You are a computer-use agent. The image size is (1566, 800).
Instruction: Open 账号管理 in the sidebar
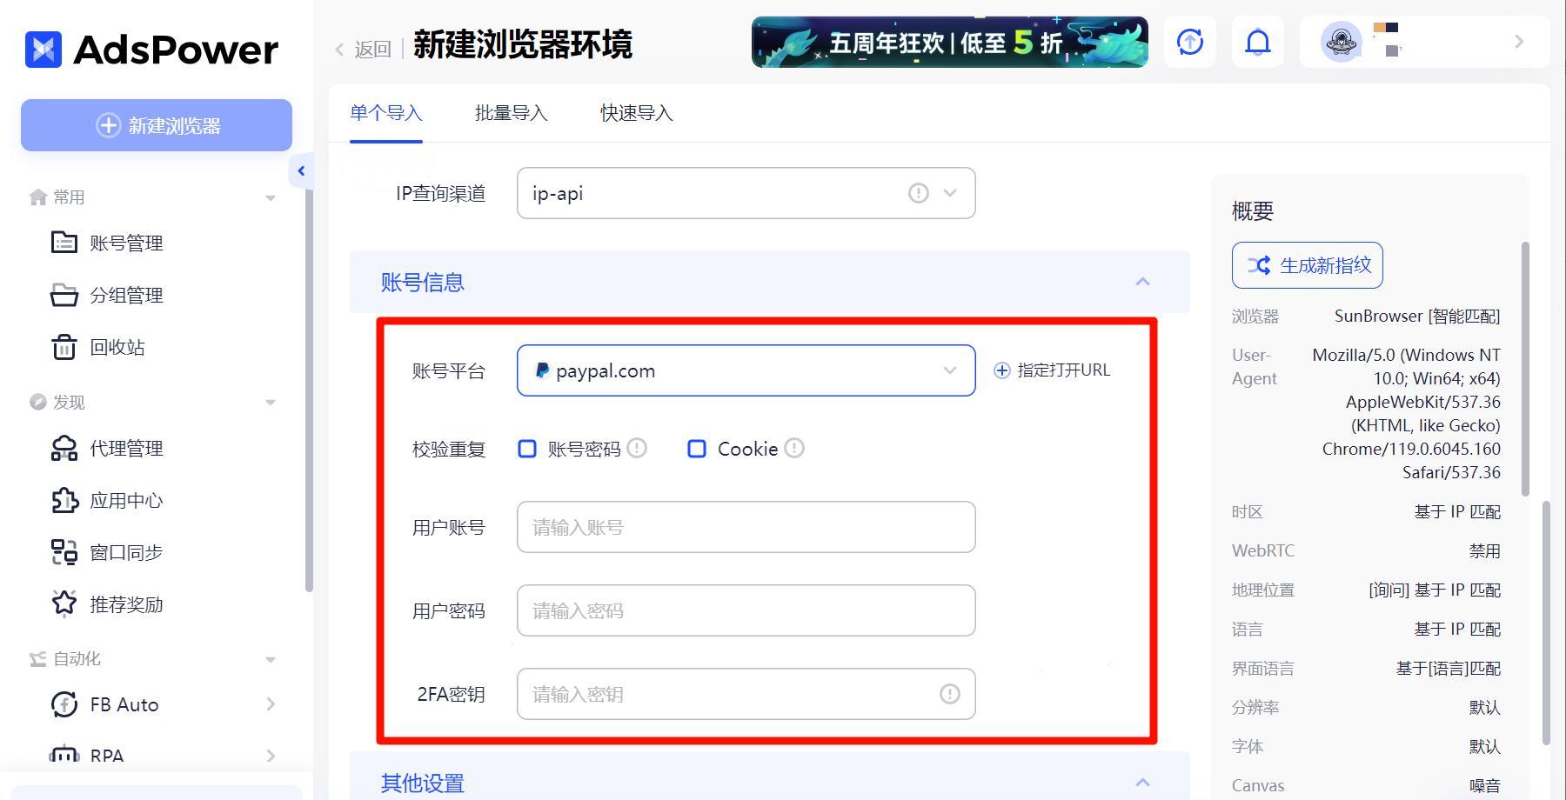tap(108, 243)
